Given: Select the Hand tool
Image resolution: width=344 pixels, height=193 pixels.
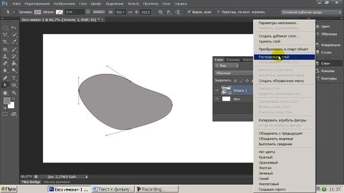Looking at the screenshot, I should click(x=5, y=93).
